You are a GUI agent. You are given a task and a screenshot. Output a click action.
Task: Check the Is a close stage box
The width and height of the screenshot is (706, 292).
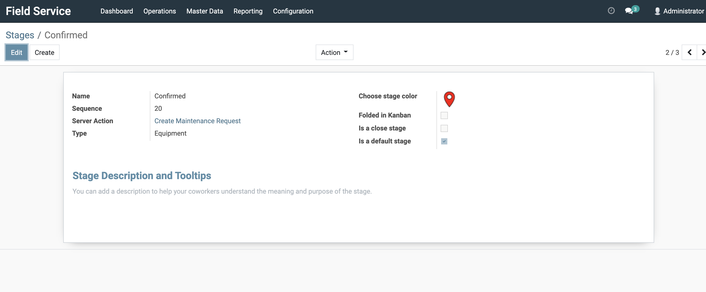click(444, 128)
